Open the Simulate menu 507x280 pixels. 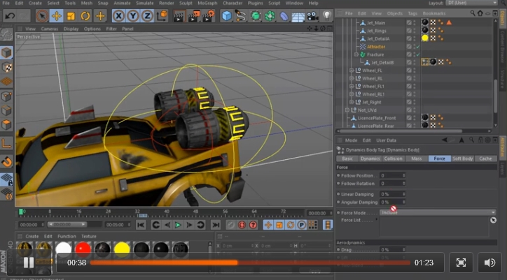point(144,3)
